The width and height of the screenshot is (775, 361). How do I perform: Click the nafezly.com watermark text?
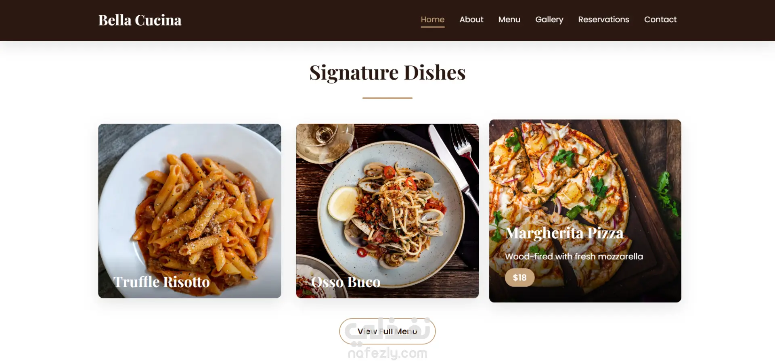click(387, 353)
